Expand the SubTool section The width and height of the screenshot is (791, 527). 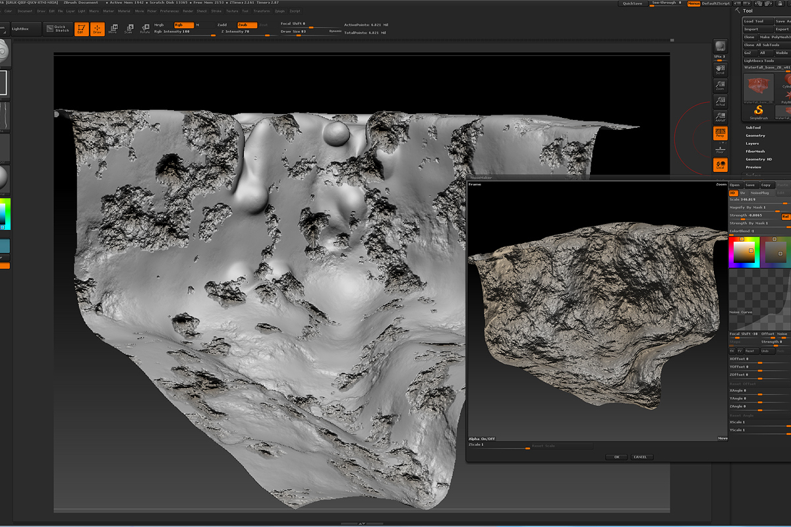pos(753,128)
